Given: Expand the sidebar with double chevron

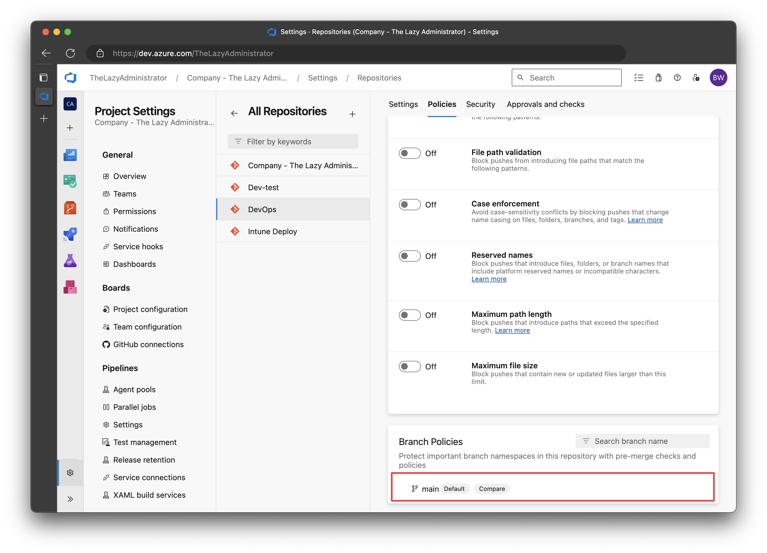Looking at the screenshot, I should pos(70,499).
